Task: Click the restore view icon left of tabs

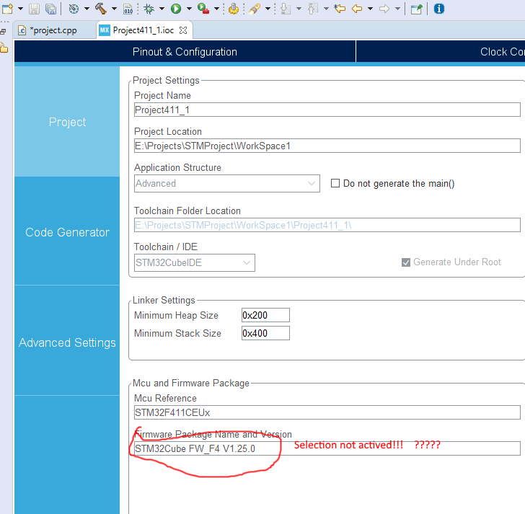Action: [x=3, y=32]
